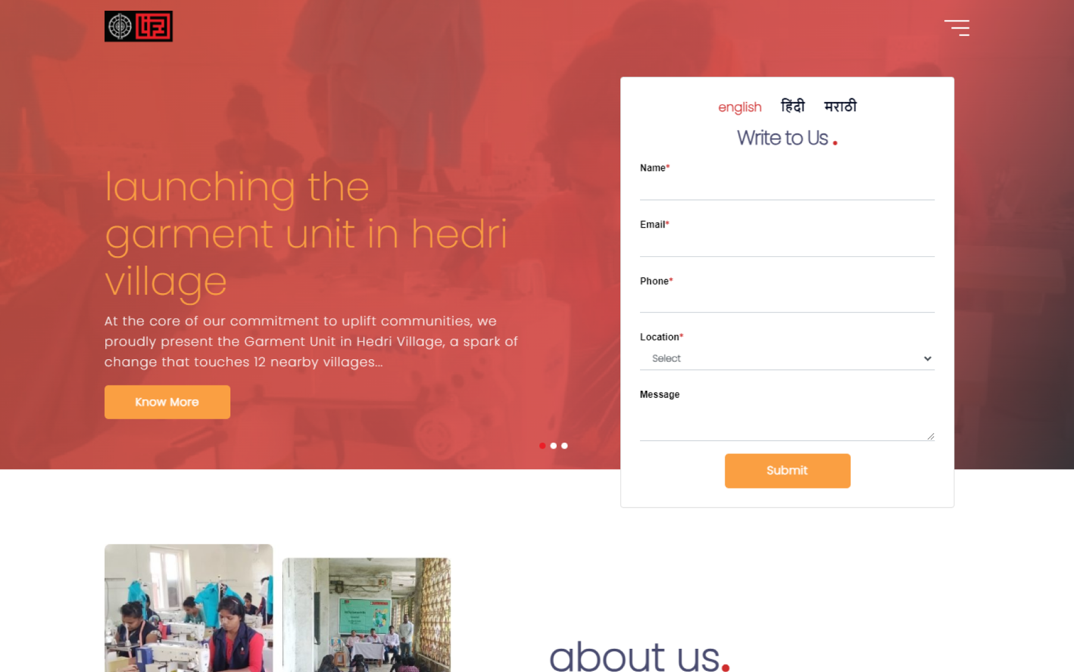
Task: Grab the Message textarea resize handle
Action: 931,436
